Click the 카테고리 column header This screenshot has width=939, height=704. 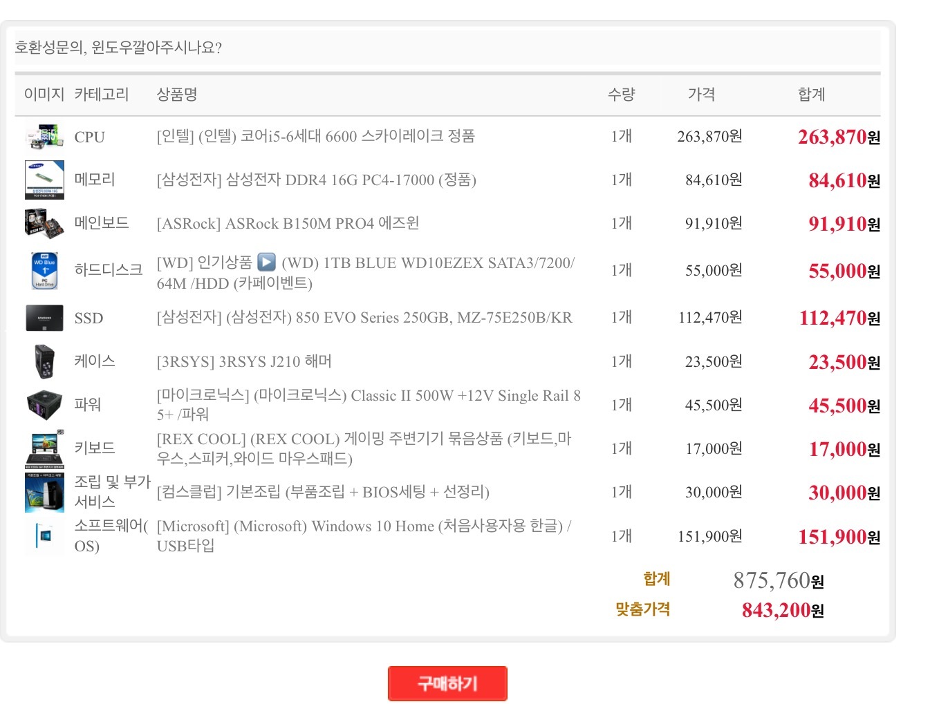pos(102,94)
